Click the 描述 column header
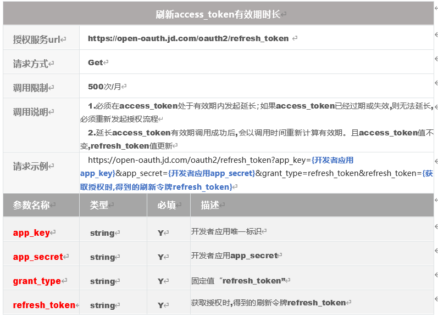The image size is (438, 318). tap(312, 205)
